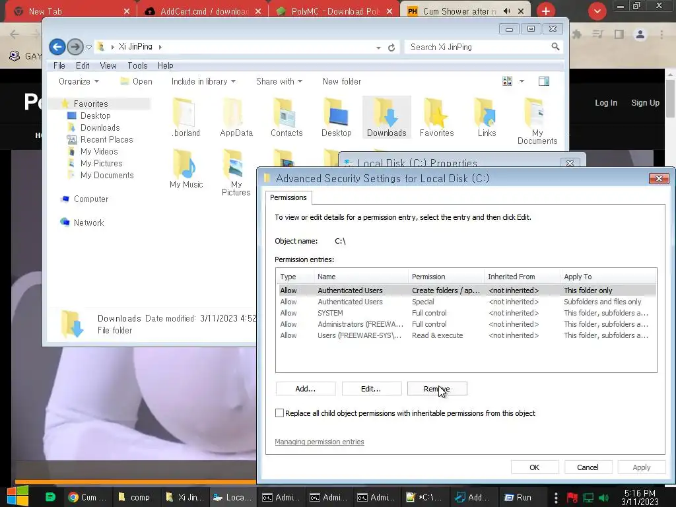Expand the Organize dropdown
The width and height of the screenshot is (676, 507).
coord(79,81)
